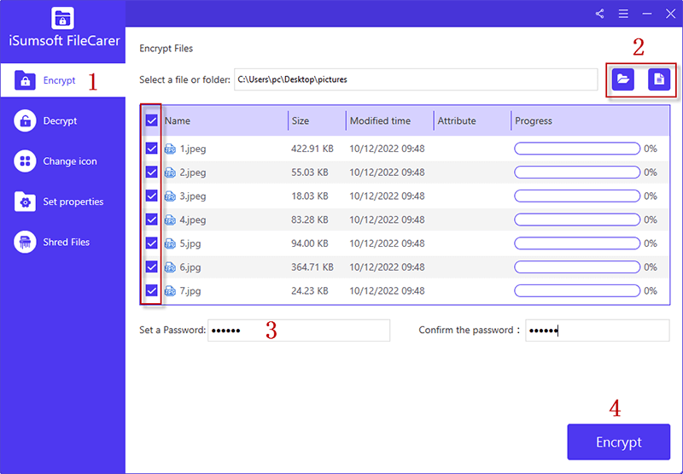Toggle the select-all checkbox in table header

click(x=151, y=120)
